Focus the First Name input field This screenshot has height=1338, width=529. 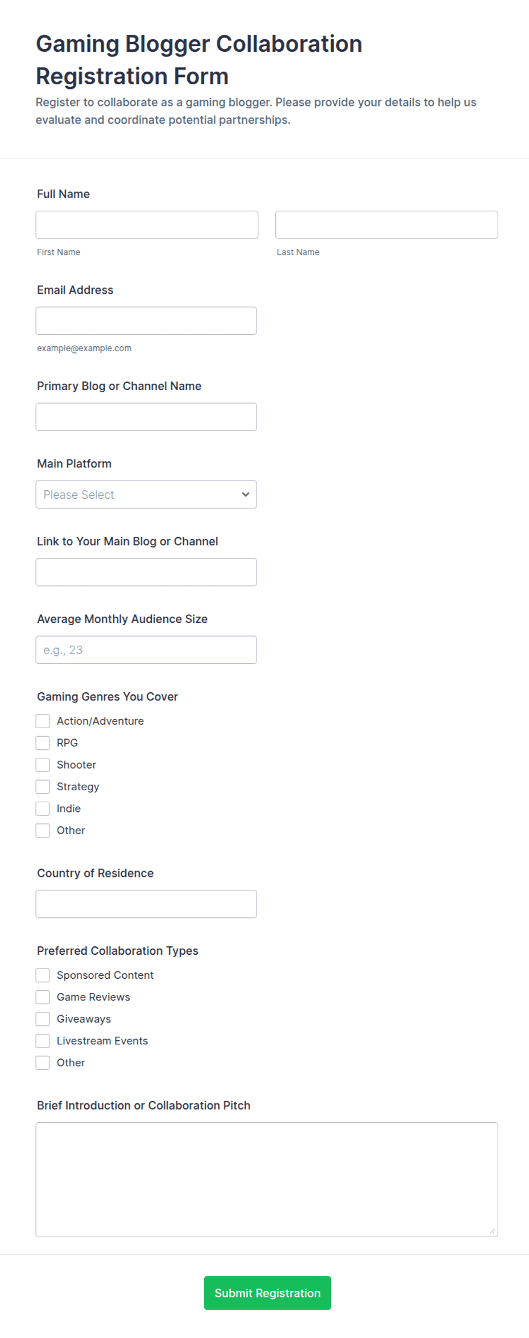[147, 225]
